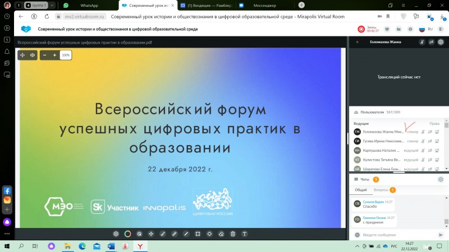This screenshot has height=252, width=449.
Task: Open the color wheel picker
Action: (x=127, y=234)
